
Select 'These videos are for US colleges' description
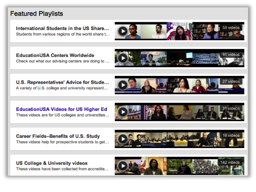click(63, 115)
